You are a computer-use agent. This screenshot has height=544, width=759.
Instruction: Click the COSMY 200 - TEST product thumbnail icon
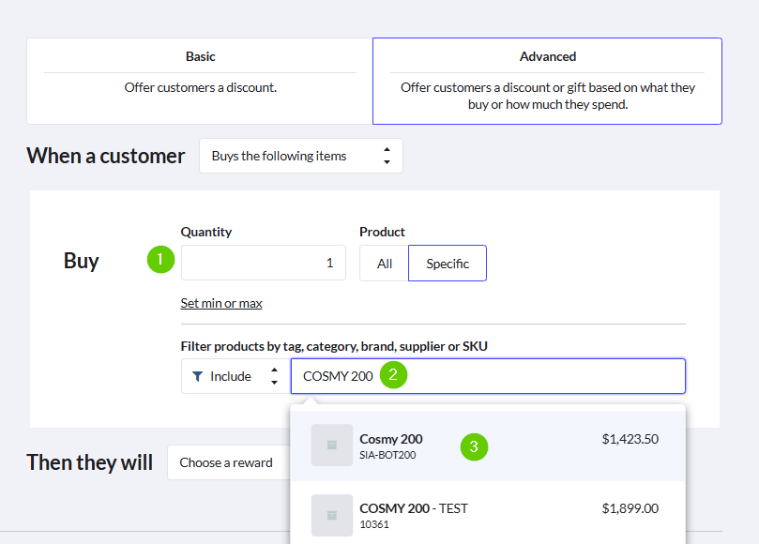pyautogui.click(x=331, y=515)
